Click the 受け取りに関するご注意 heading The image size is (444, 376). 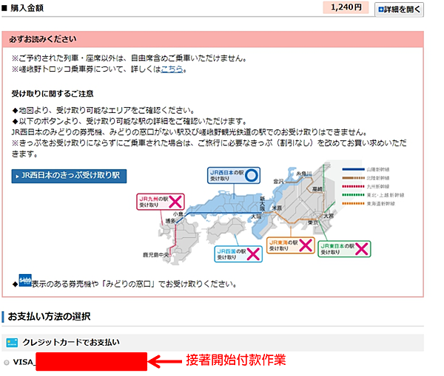[53, 94]
